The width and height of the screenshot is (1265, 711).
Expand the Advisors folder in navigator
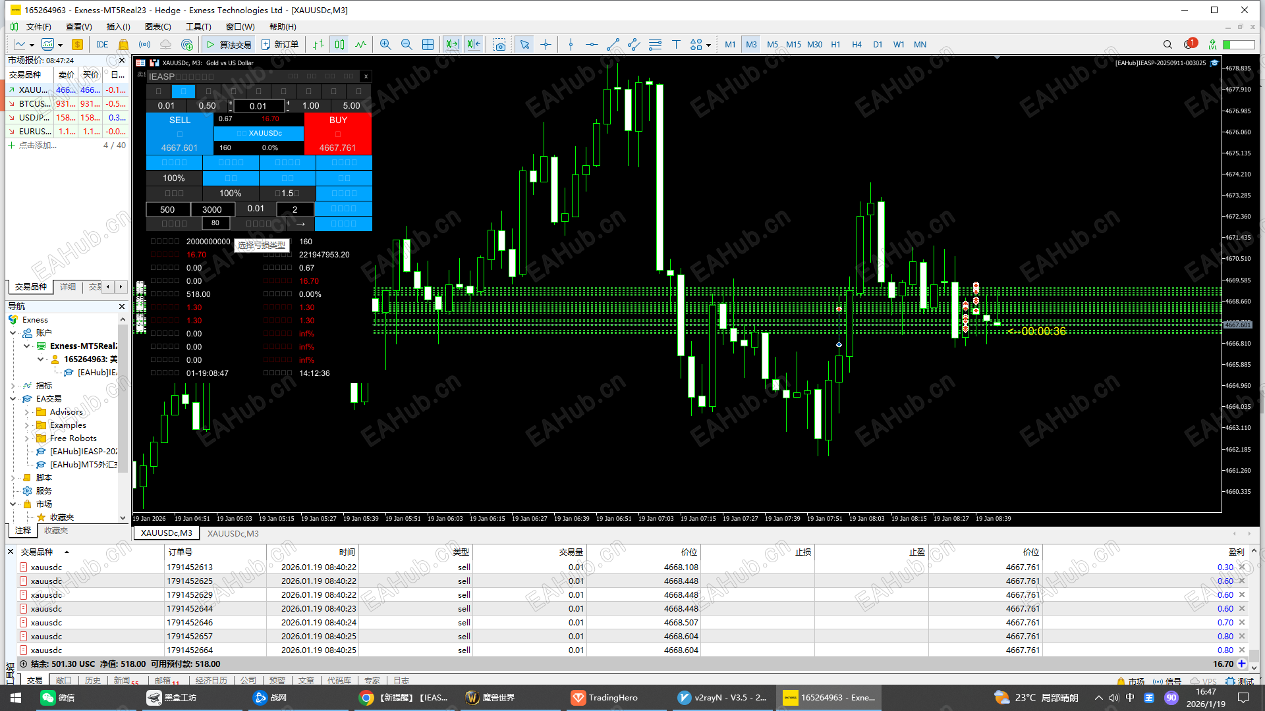point(27,412)
